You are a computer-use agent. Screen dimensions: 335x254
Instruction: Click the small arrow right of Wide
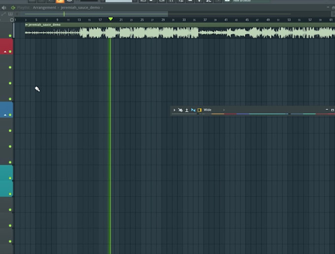click(224, 110)
